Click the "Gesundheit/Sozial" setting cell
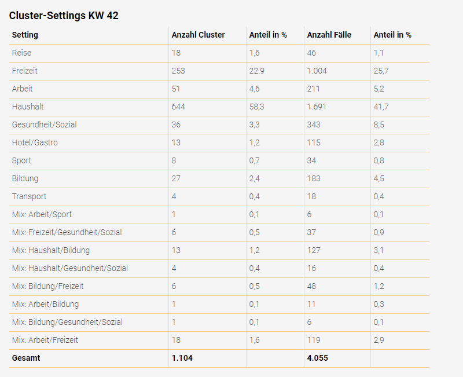Viewport: 463px width, 377px height. [x=44, y=125]
